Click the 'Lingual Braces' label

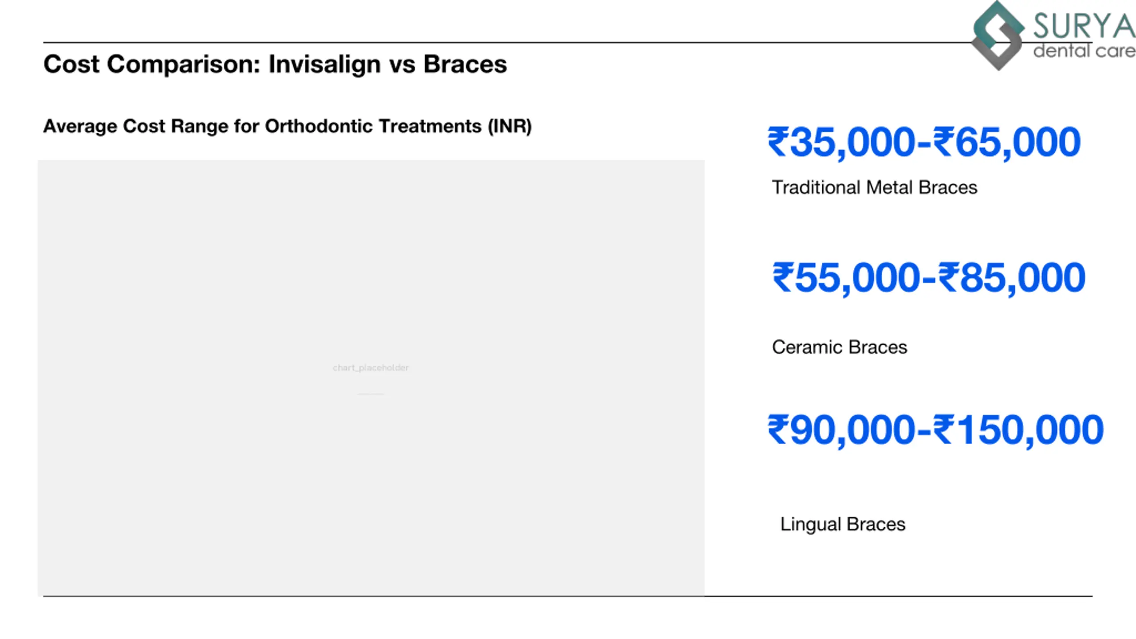click(843, 524)
